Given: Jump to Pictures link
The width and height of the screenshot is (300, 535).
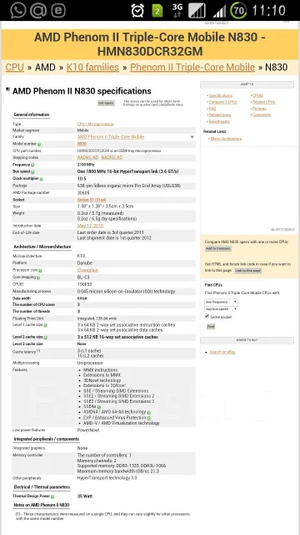Looking at the screenshot, I should (x=259, y=109).
